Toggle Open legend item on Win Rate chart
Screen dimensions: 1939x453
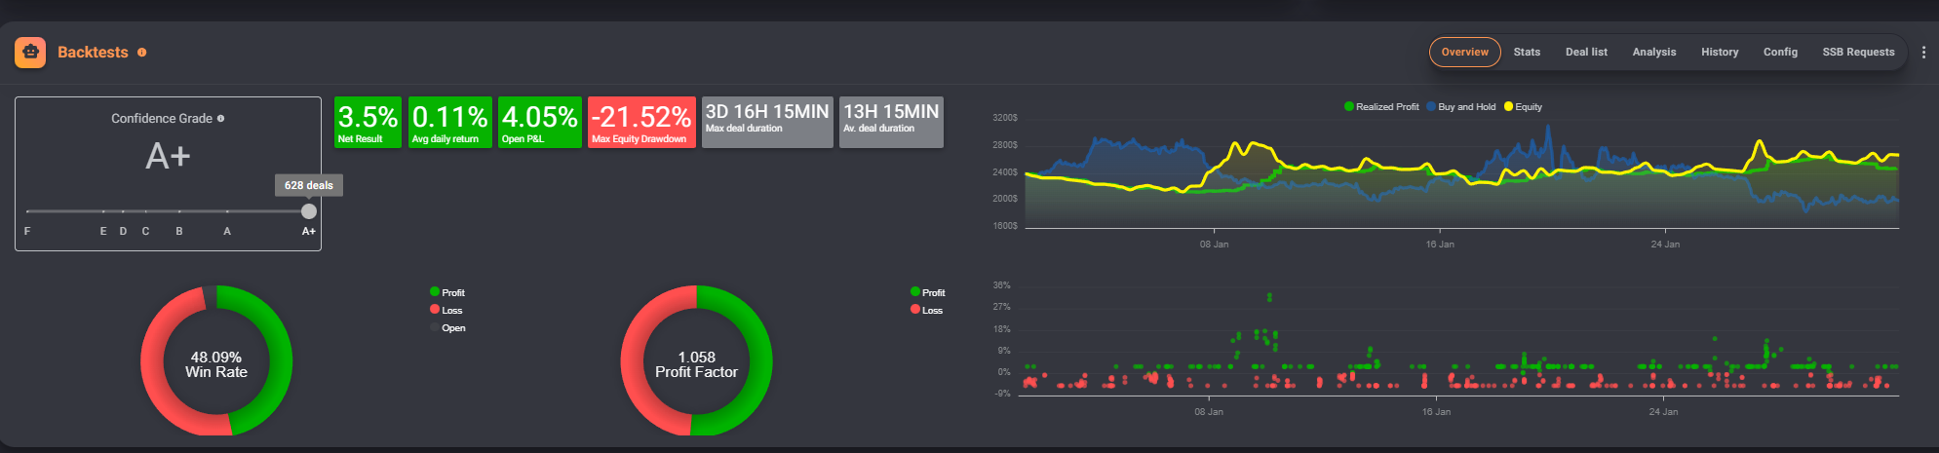tap(447, 328)
